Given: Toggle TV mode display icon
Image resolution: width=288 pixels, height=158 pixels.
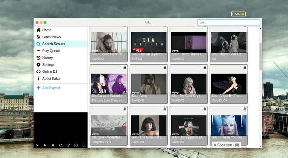Looking at the screenshot, I should click(x=84, y=145).
